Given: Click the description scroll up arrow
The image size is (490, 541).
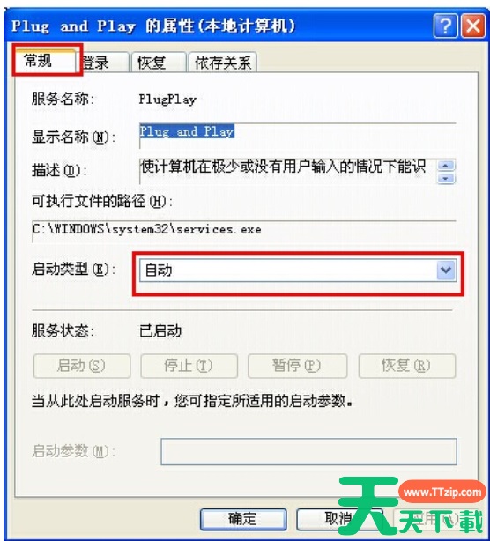Looking at the screenshot, I should (x=445, y=166).
